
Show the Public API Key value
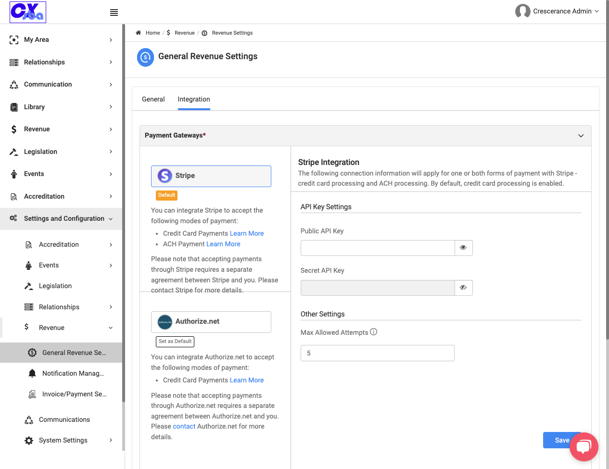pos(463,248)
